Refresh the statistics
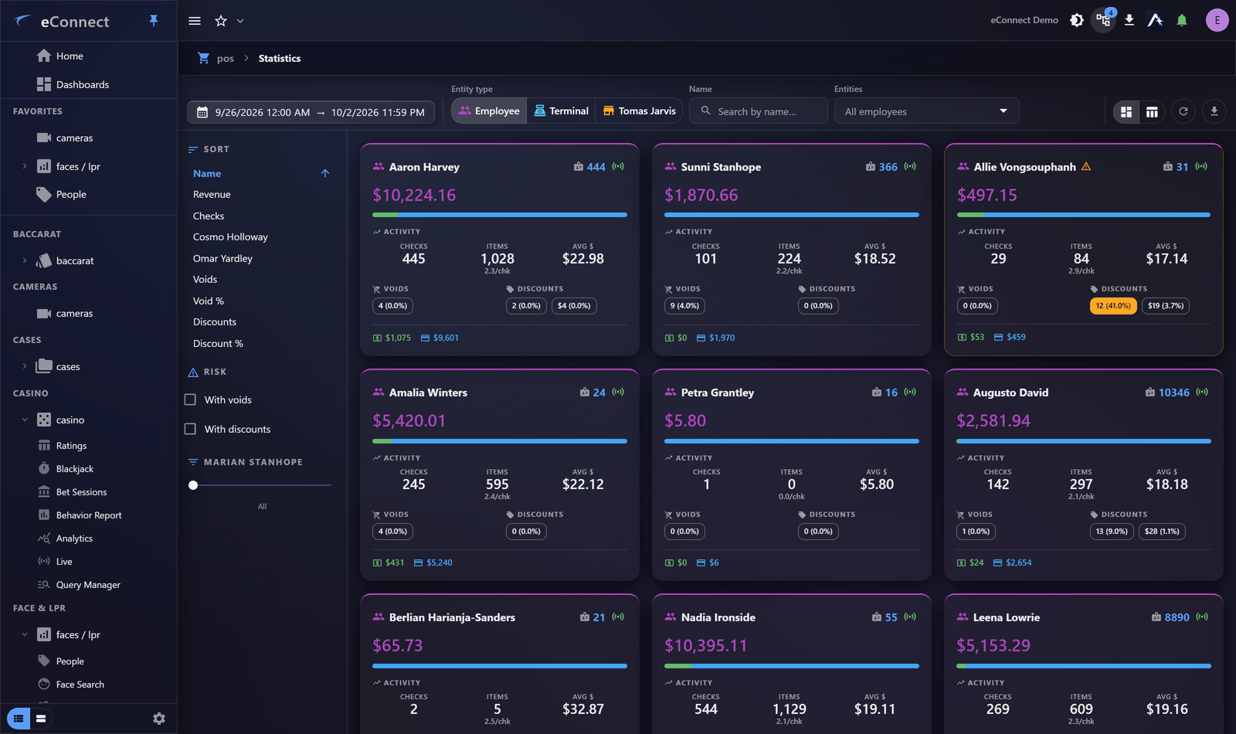 (x=1183, y=111)
